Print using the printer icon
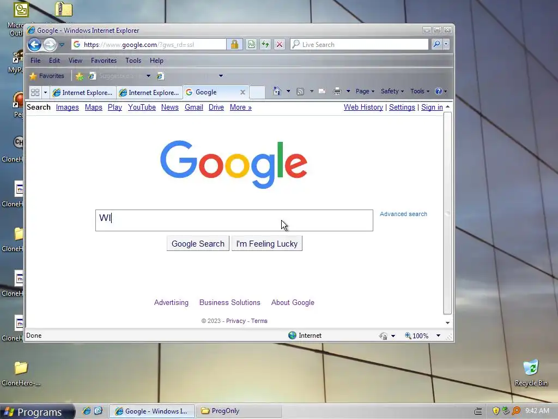The image size is (558, 419). tap(337, 92)
